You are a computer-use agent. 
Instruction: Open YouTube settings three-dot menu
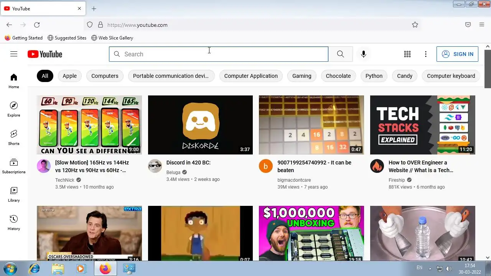(x=426, y=54)
